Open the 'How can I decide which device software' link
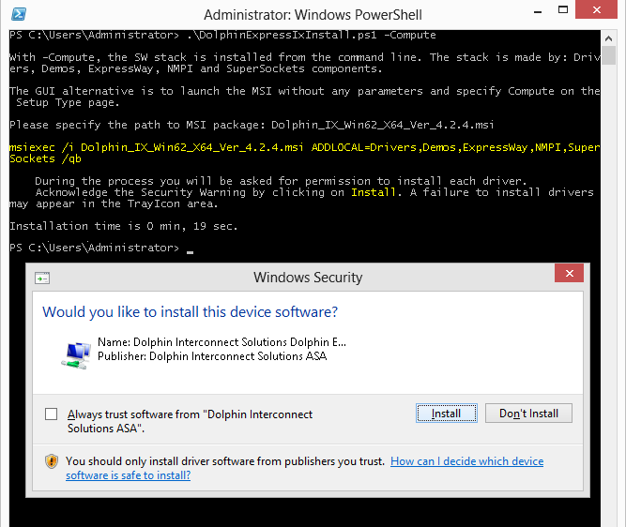The width and height of the screenshot is (626, 527). pos(466,461)
